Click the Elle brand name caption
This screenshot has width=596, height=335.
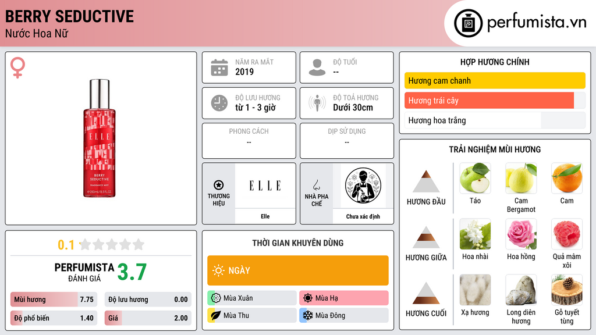(x=265, y=216)
